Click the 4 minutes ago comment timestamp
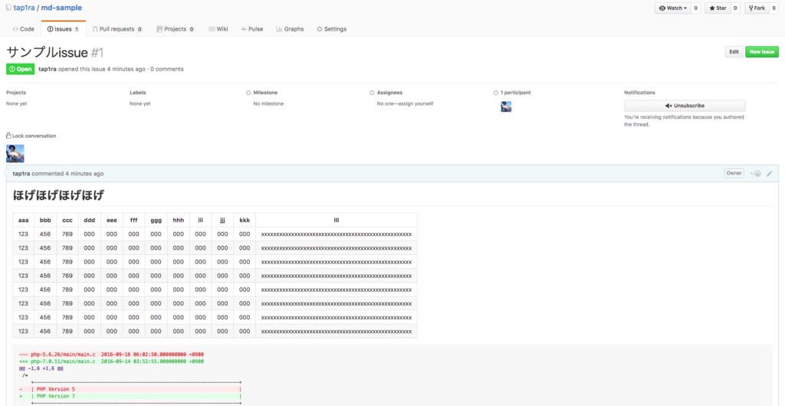This screenshot has height=406, width=785. coord(84,173)
